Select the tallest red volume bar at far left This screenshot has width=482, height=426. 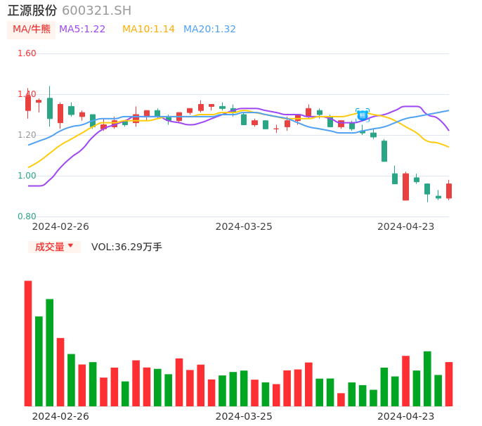point(28,343)
